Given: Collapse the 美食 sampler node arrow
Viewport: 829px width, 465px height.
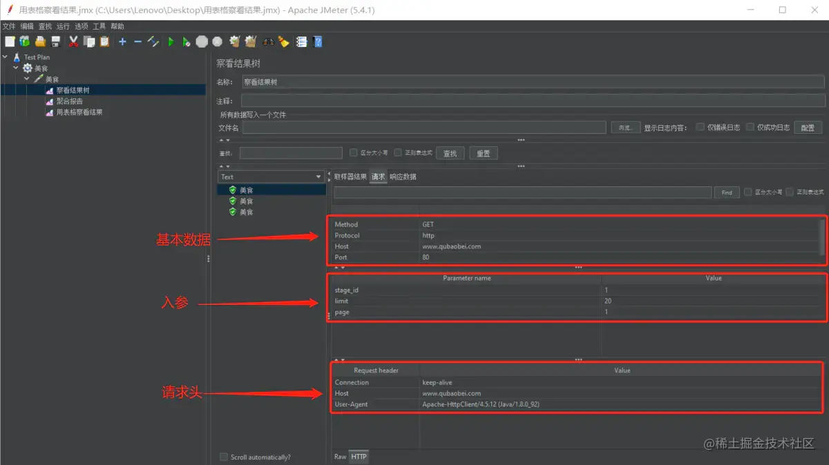Looking at the screenshot, I should point(27,79).
